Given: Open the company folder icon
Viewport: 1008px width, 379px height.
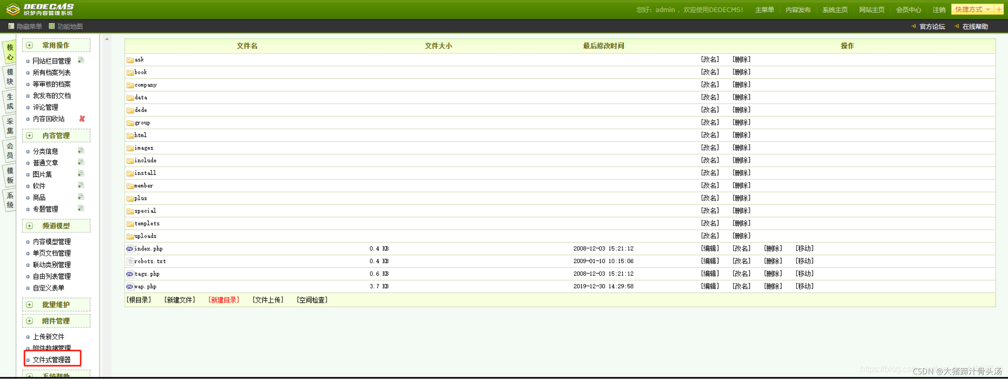Looking at the screenshot, I should pos(130,85).
